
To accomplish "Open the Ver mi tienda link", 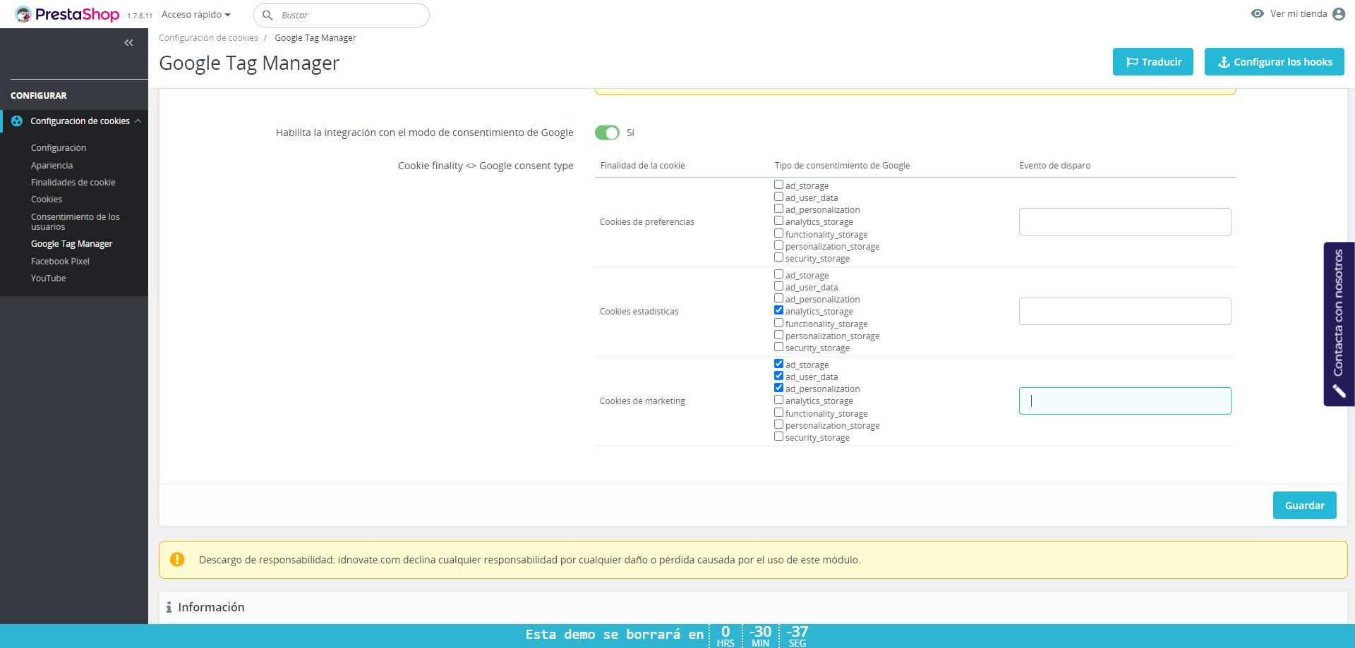I will [1299, 14].
